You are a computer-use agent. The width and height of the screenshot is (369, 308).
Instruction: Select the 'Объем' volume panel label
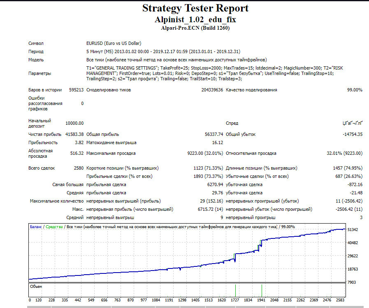(x=36, y=287)
